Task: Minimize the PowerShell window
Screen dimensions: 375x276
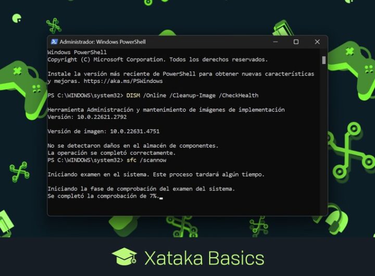Action: point(274,42)
